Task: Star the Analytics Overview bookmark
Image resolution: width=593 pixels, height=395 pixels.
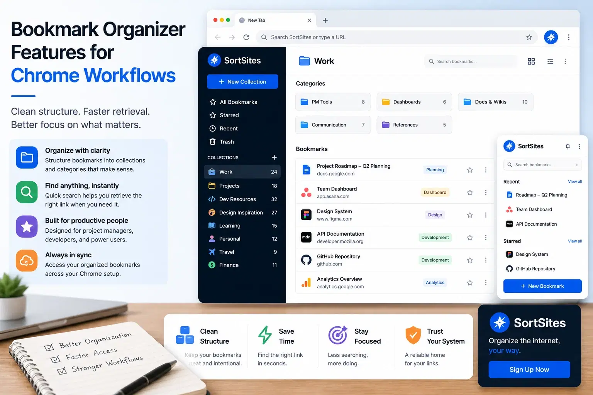Action: point(470,283)
